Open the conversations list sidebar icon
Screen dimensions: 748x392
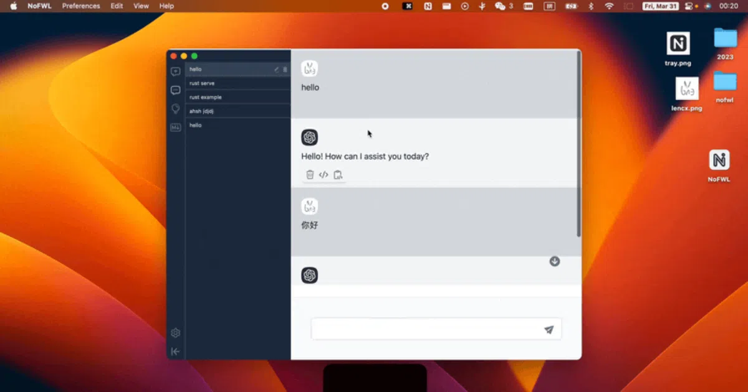point(175,90)
